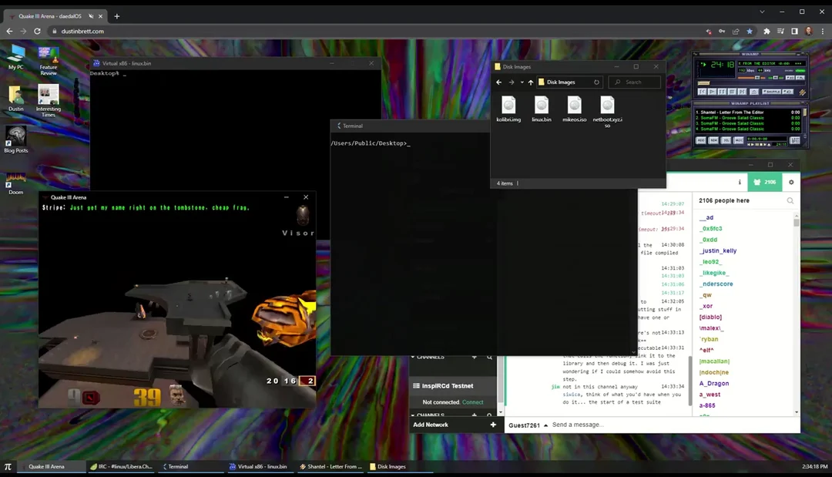
Task: Click the Winamp eject button
Action: (755, 92)
